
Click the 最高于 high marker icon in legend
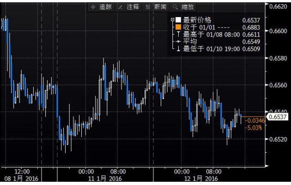click(178, 34)
